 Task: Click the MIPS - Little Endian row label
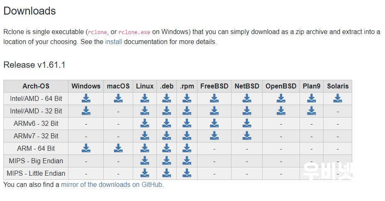36,173
